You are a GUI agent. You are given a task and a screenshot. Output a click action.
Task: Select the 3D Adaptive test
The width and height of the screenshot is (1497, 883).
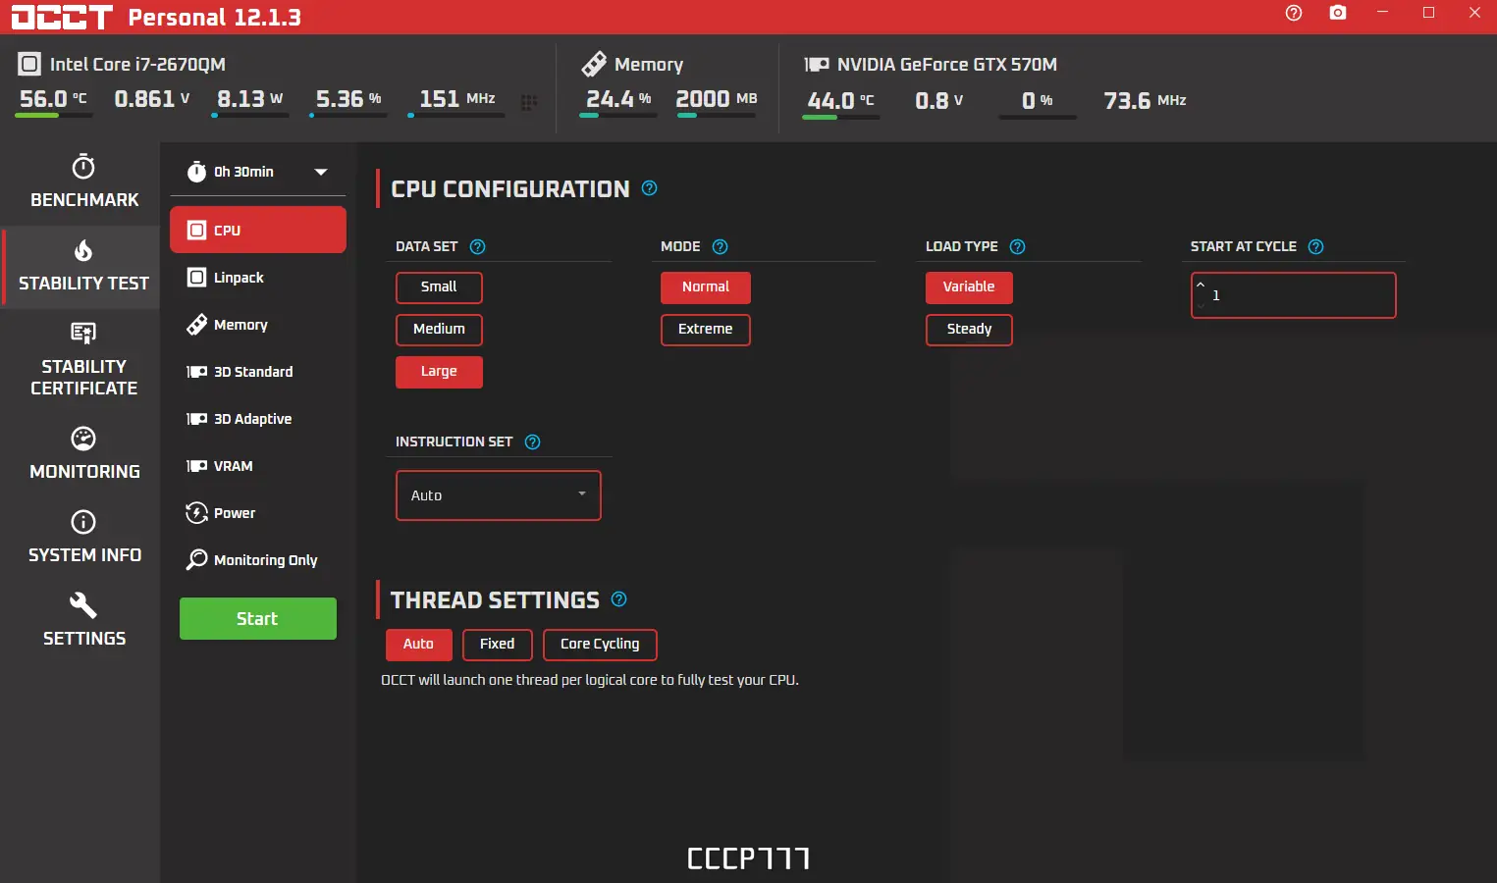click(x=258, y=419)
